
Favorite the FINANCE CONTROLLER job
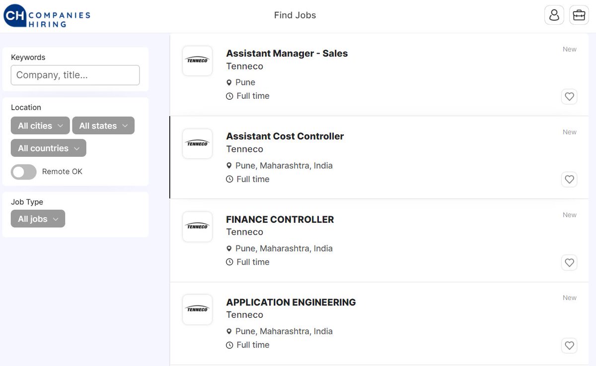click(x=569, y=262)
